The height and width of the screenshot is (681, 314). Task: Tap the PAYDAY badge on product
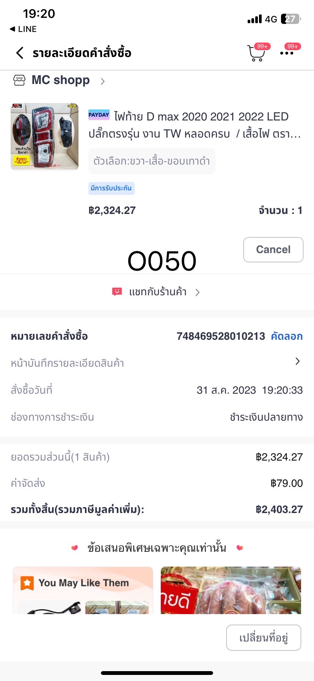[x=99, y=115]
